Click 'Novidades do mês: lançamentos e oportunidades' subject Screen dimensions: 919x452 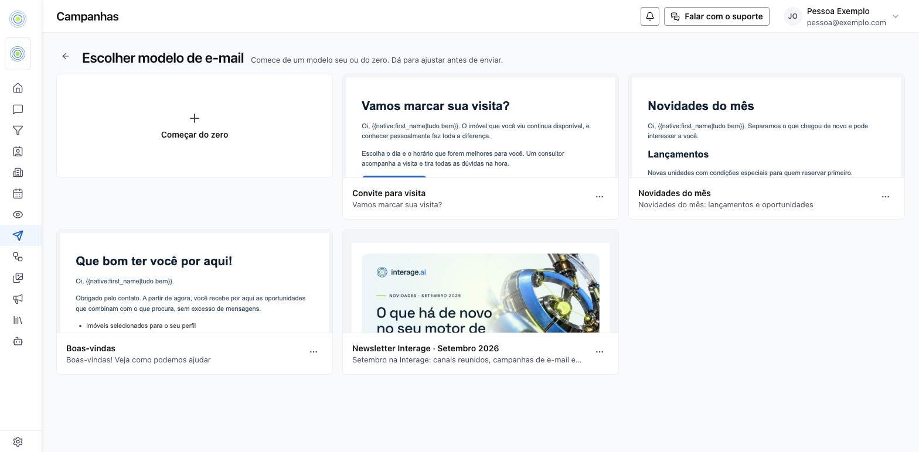click(x=726, y=204)
